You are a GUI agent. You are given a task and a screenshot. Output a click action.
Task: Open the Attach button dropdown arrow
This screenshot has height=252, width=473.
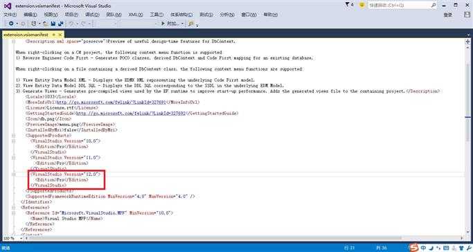click(183, 24)
